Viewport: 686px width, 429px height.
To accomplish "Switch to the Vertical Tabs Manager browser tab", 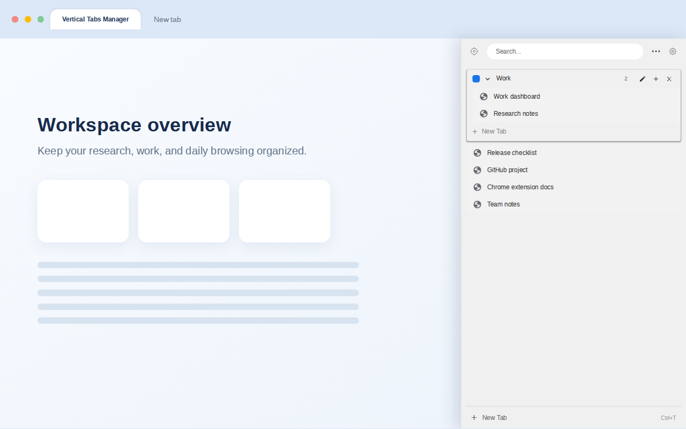I will [x=95, y=19].
